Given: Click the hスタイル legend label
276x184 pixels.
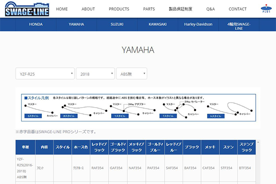Looking at the screenshot, I should coord(216,116).
